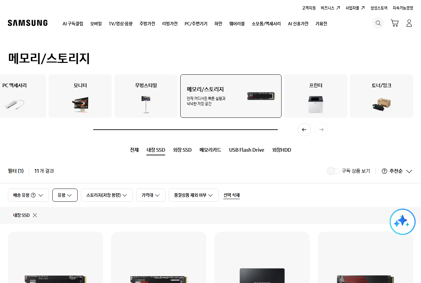Open the PC/주변기기 menu
The image size is (421, 283).
click(x=196, y=24)
